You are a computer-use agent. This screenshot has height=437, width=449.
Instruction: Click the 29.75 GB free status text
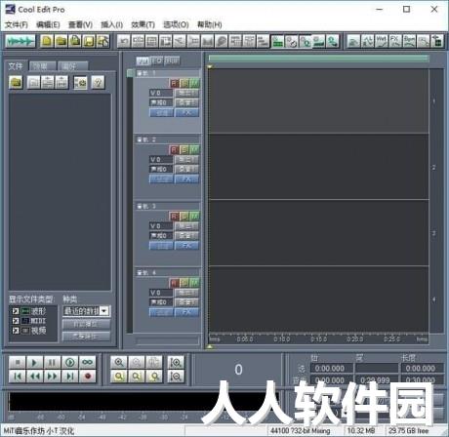(x=408, y=431)
